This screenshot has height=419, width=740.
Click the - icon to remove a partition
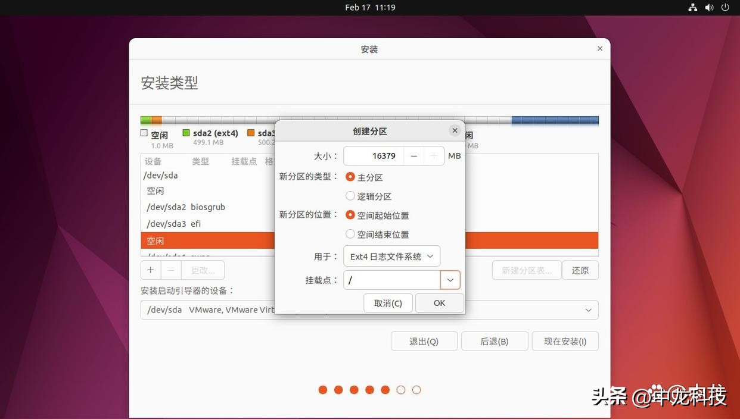171,270
